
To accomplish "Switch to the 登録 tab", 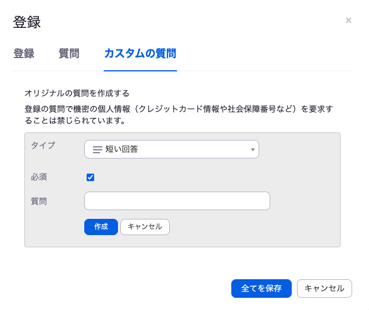I will (24, 53).
